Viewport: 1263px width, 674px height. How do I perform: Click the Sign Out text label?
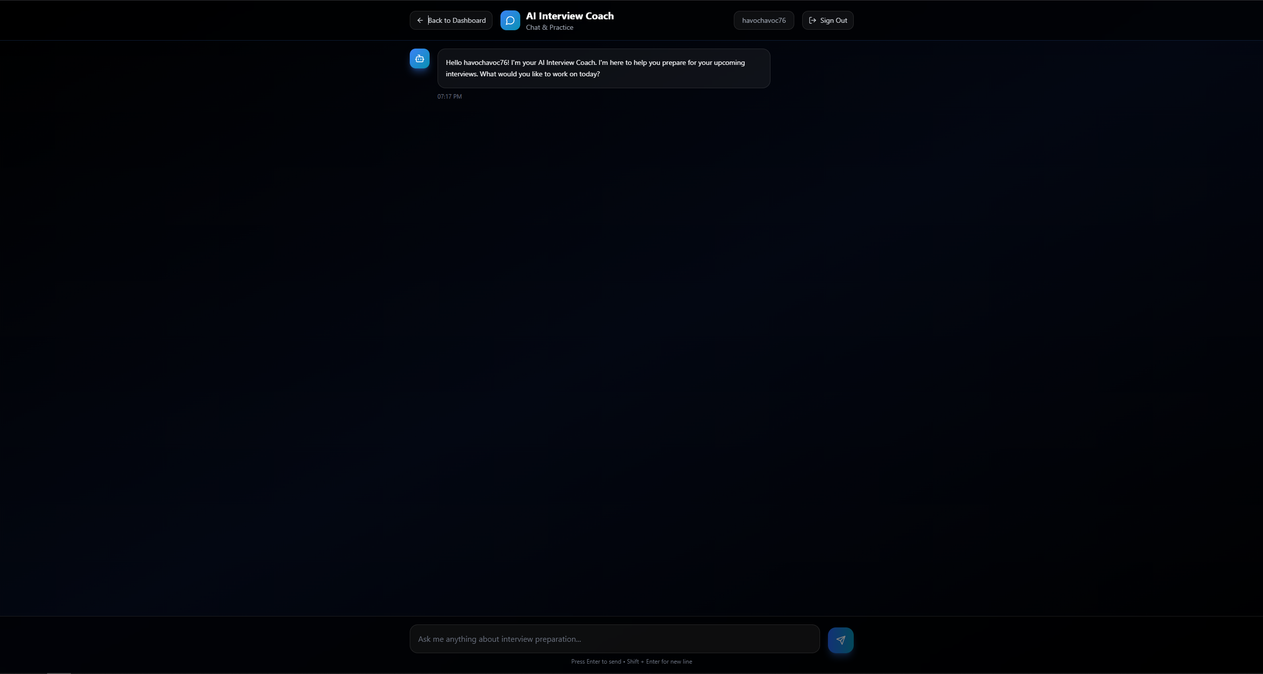coord(833,20)
